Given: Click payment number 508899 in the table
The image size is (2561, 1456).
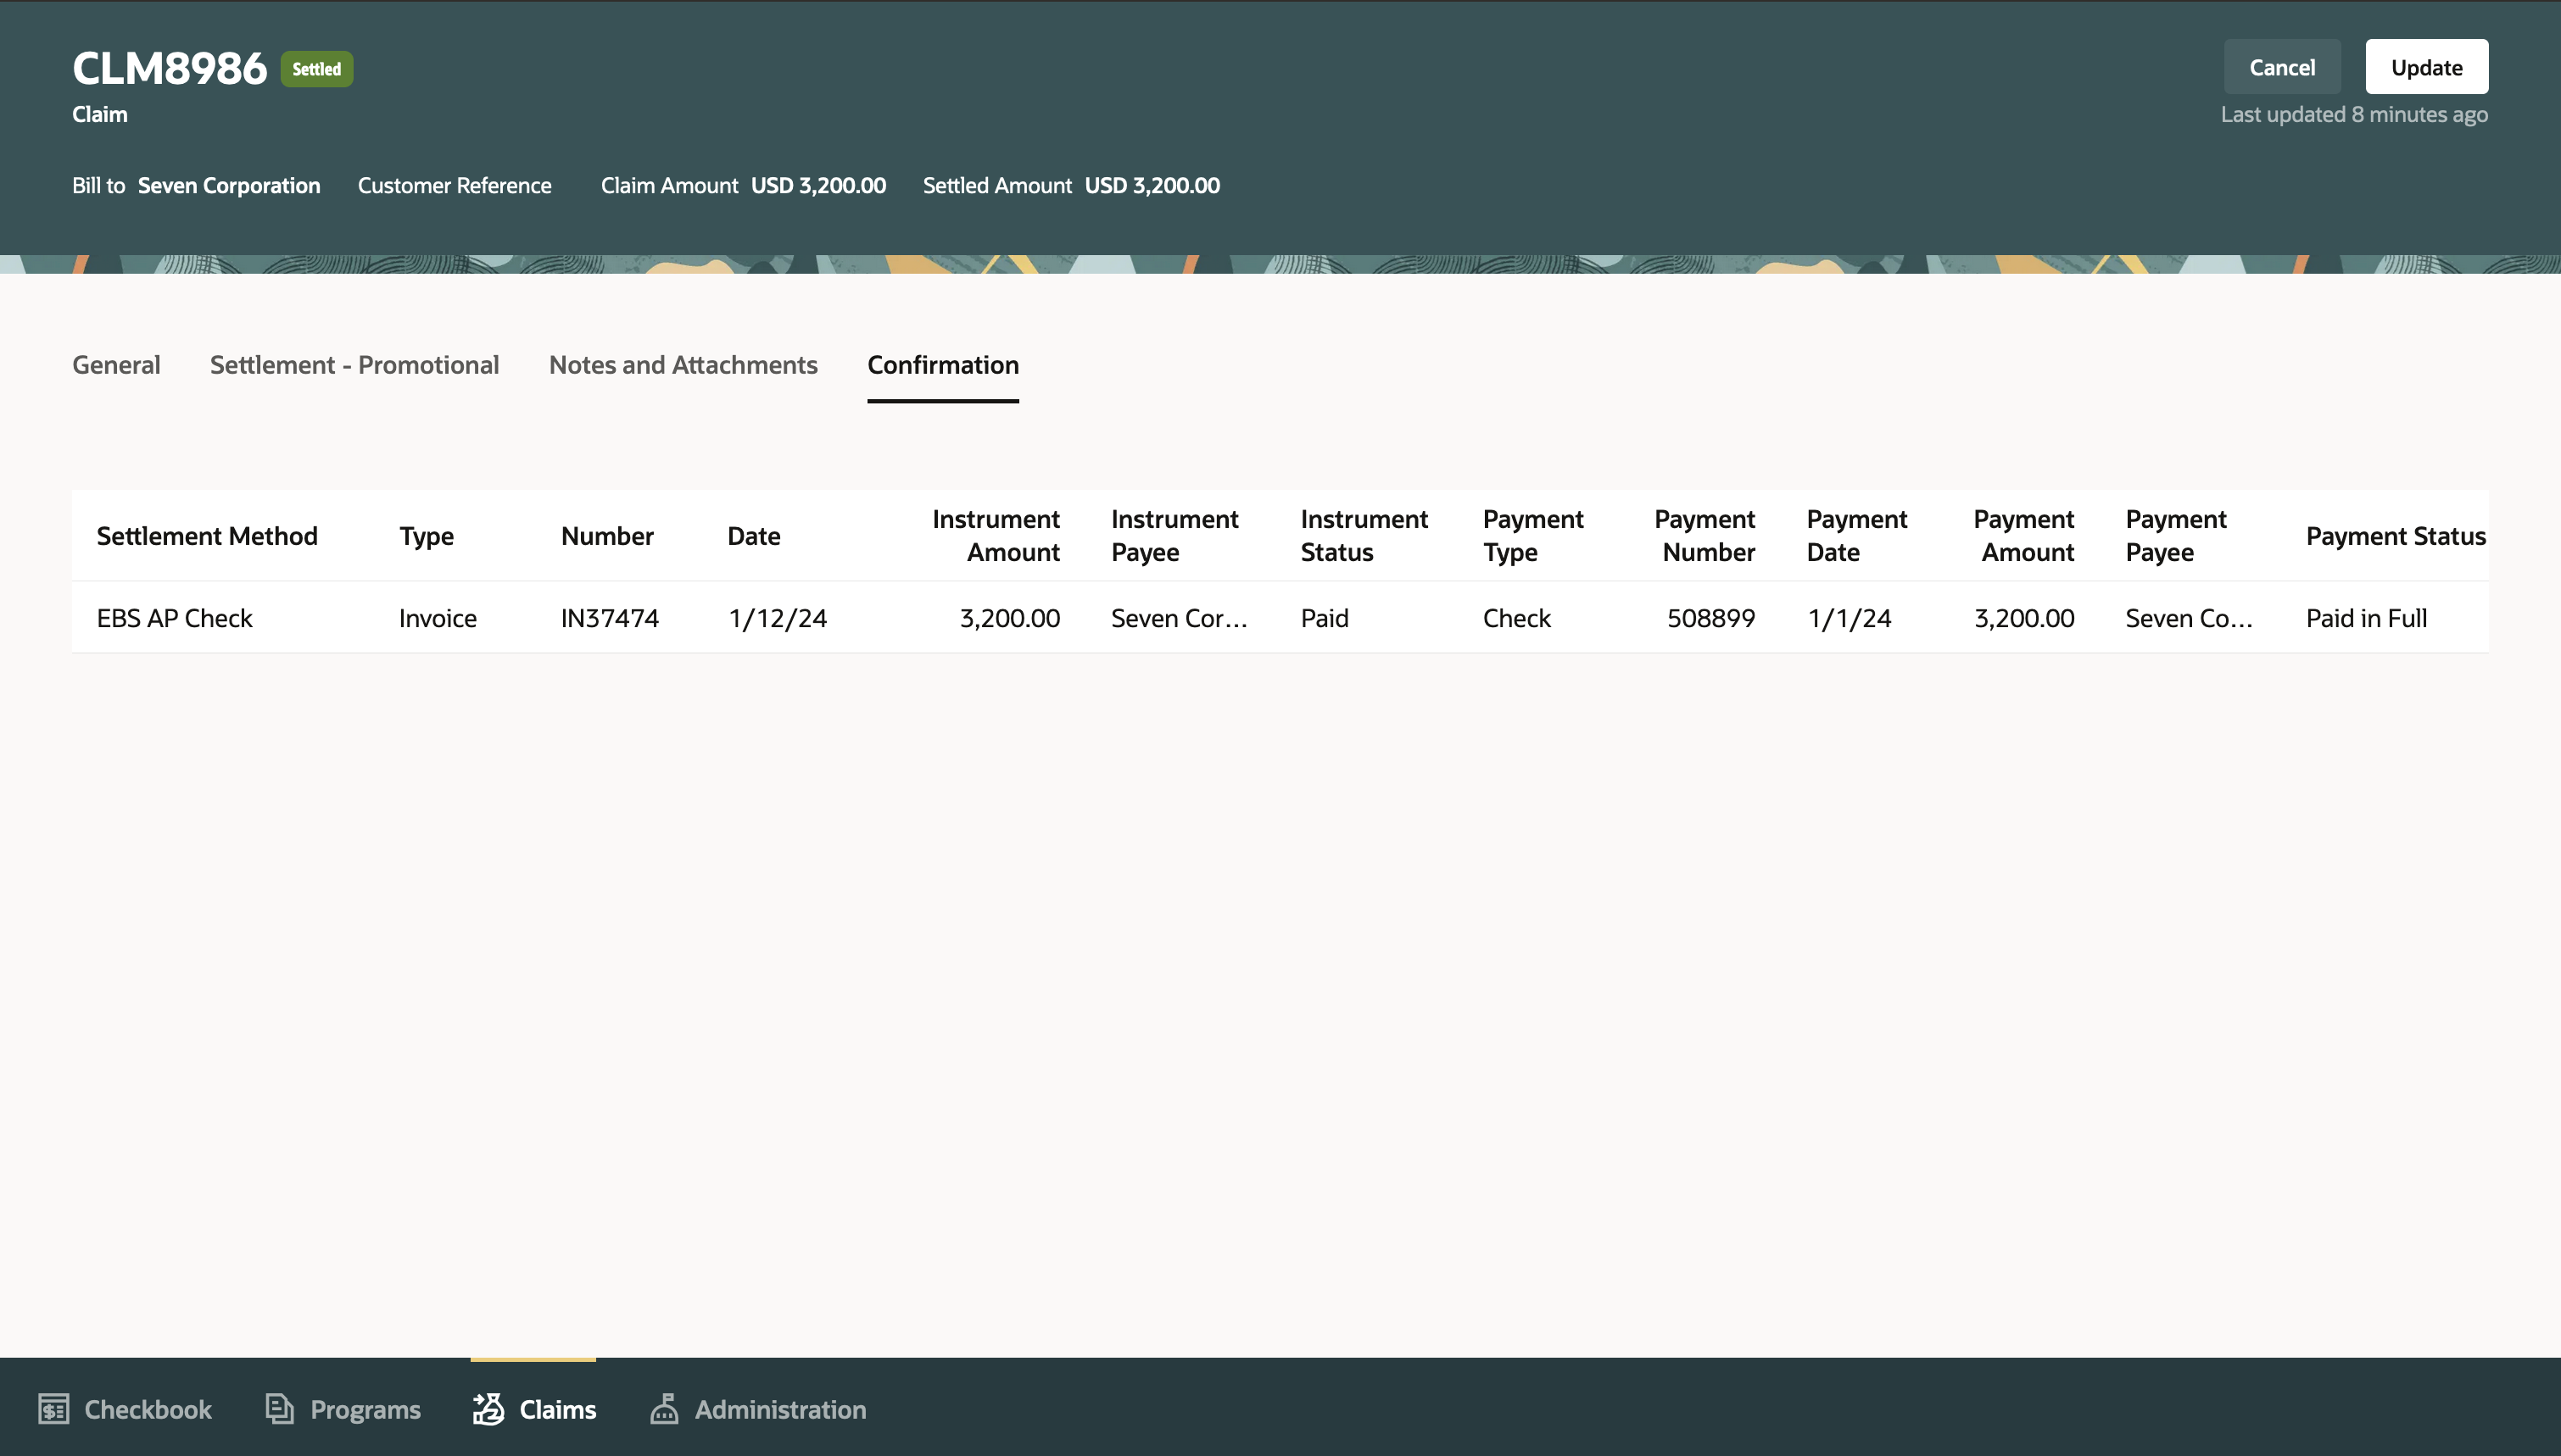Looking at the screenshot, I should [x=1710, y=617].
